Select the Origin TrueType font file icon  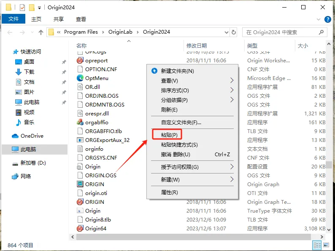(x=80, y=211)
